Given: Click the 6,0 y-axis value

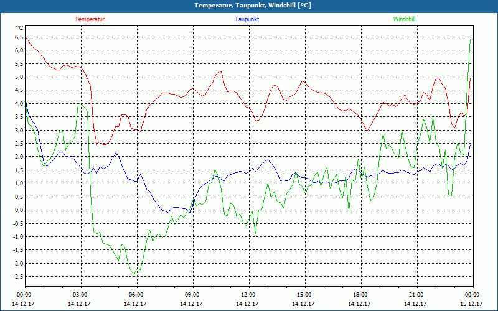Looking at the screenshot, I should [x=19, y=50].
